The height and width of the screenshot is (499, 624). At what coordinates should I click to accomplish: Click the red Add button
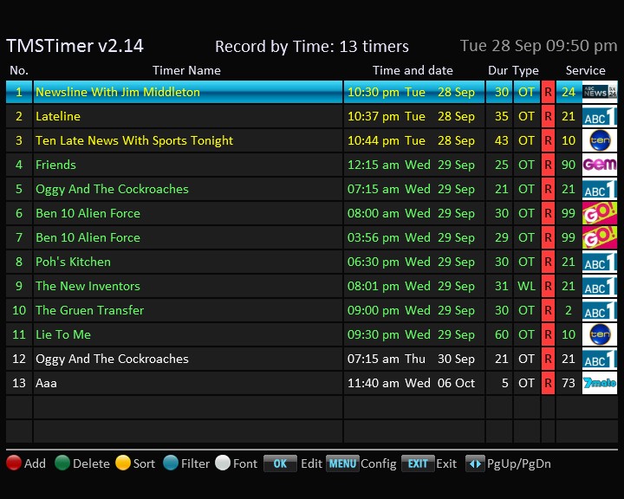[x=14, y=463]
